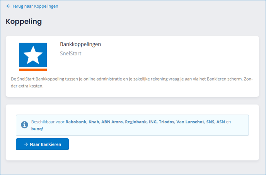Click 'Knab' in the availability list

[x=94, y=122]
